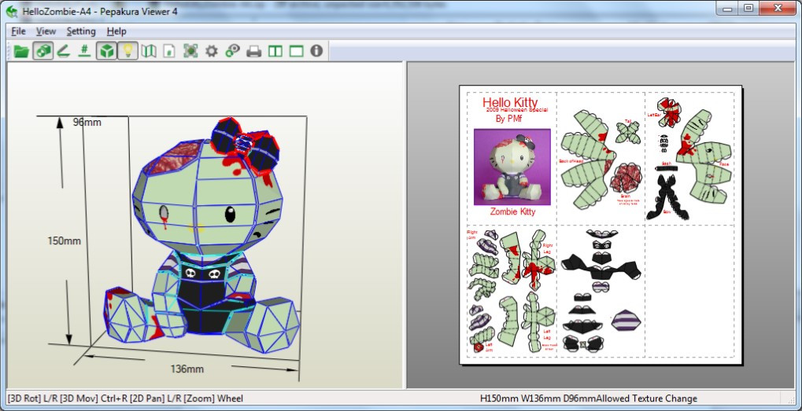Click the '136mm' width dimension label
Screen dimensions: 802x411
point(187,369)
